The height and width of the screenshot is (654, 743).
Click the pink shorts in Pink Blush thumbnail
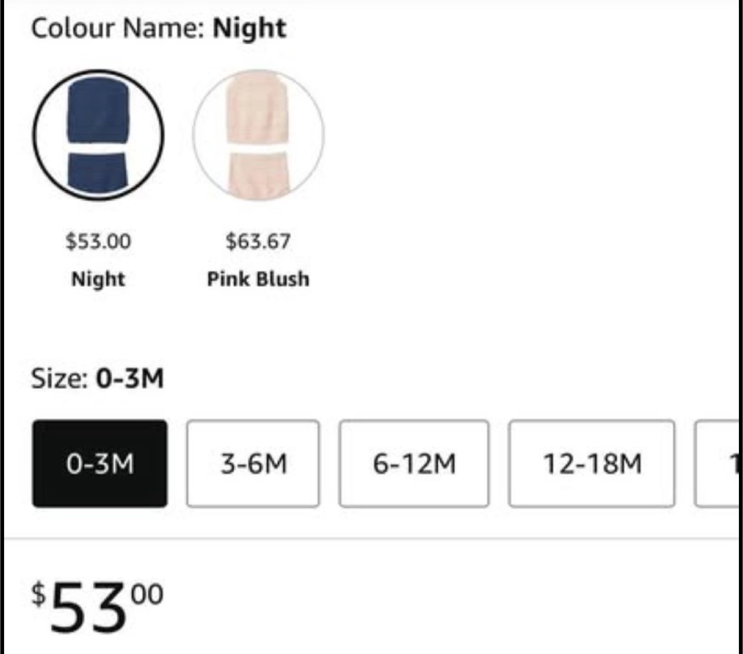pyautogui.click(x=259, y=175)
